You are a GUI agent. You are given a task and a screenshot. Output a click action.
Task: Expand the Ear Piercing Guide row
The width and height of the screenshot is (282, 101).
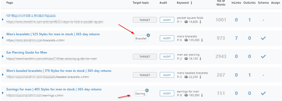pyautogui.click(x=3, y=56)
